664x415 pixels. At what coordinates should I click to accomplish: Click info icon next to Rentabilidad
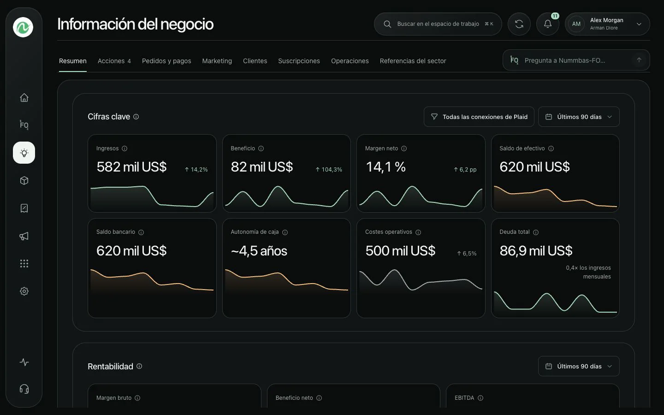tap(139, 366)
